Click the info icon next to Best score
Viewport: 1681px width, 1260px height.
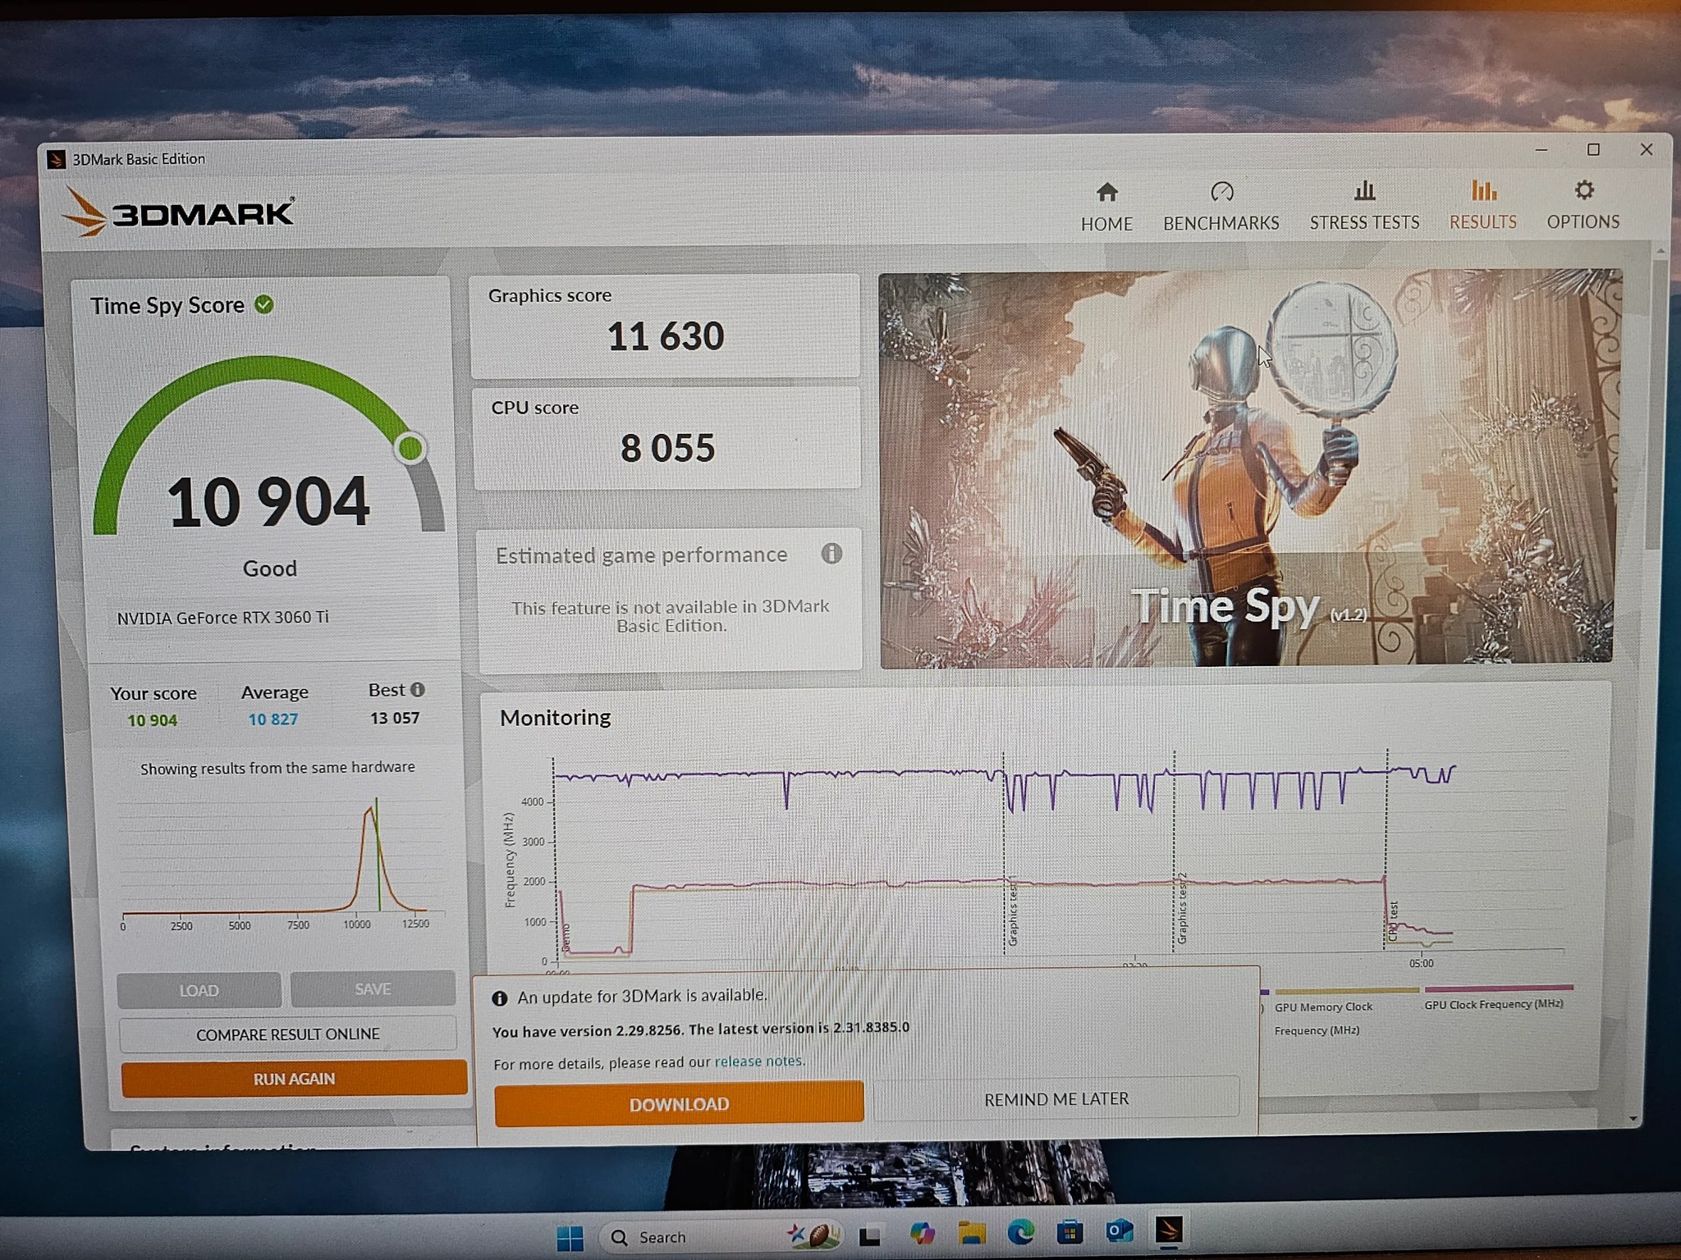(417, 690)
